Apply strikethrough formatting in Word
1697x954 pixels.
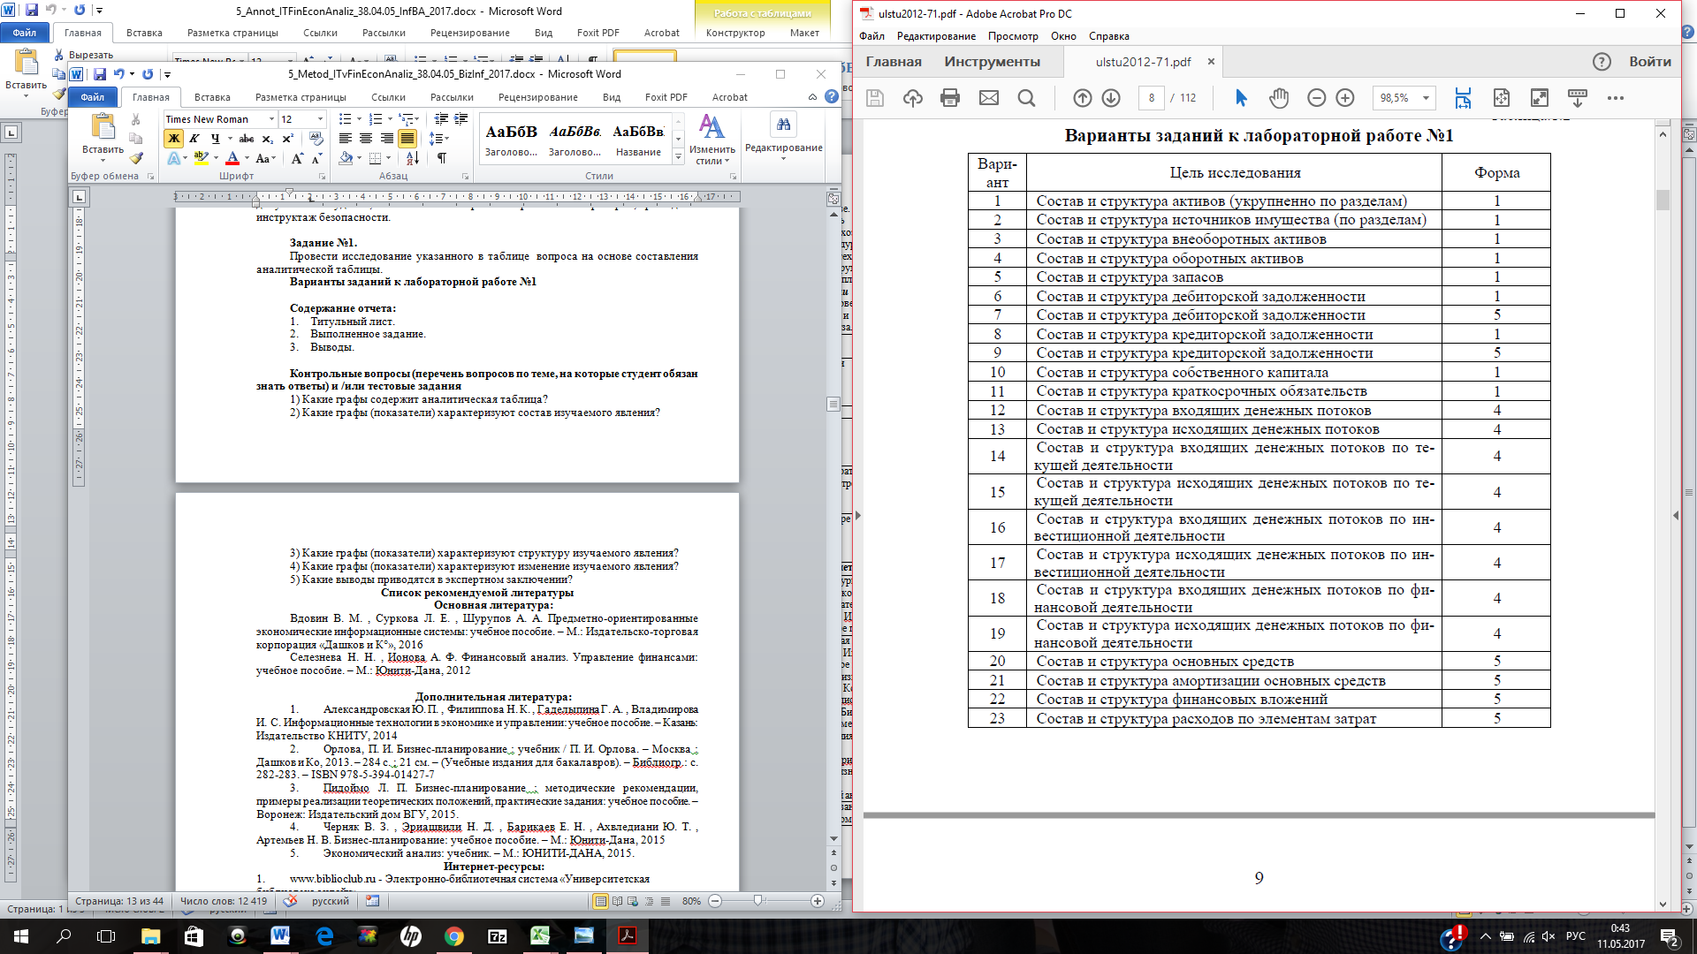(x=247, y=139)
